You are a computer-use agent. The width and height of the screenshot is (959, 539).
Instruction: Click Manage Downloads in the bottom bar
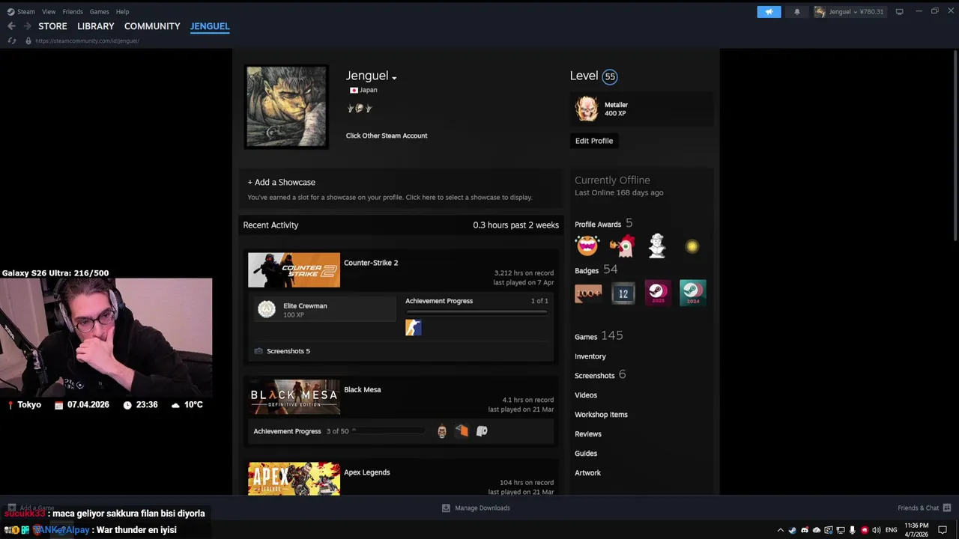pos(476,508)
